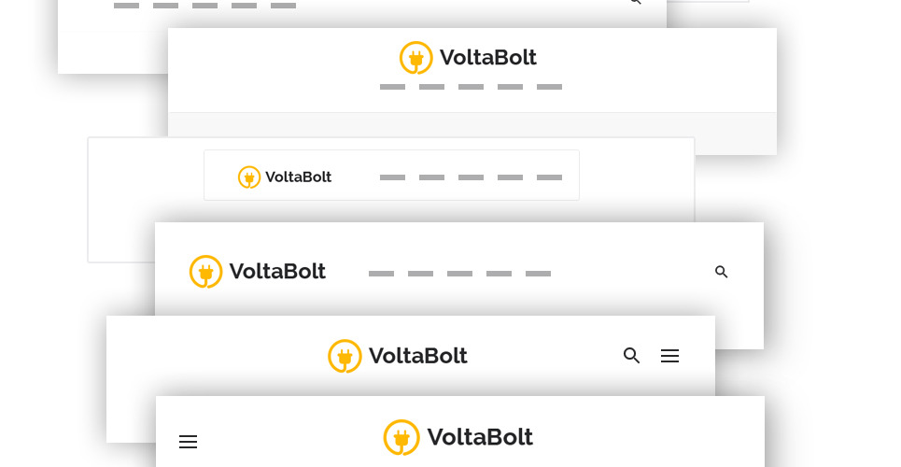The image size is (901, 467).
Task: Select third menu dash in small bordered header
Action: 471,177
